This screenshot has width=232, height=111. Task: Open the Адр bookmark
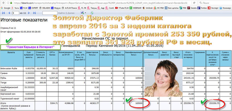point(101,8)
